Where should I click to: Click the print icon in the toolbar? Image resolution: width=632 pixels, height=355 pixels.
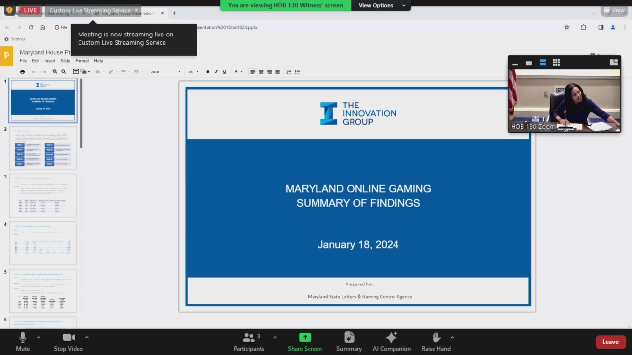tap(22, 72)
